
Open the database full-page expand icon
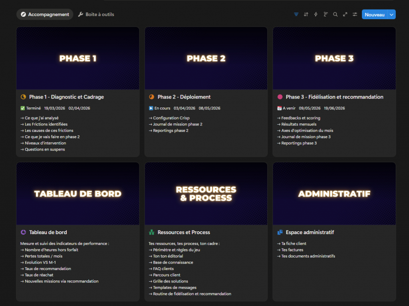coord(345,14)
